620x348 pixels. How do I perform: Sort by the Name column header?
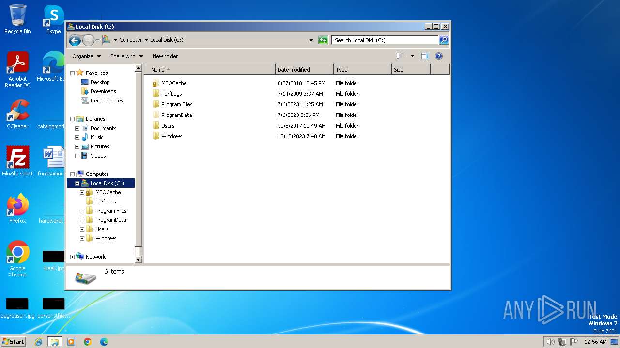pos(210,70)
